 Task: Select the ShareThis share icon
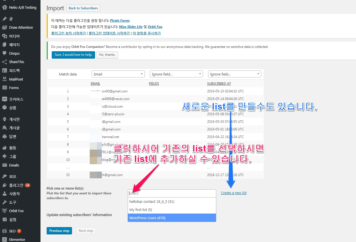[4, 62]
